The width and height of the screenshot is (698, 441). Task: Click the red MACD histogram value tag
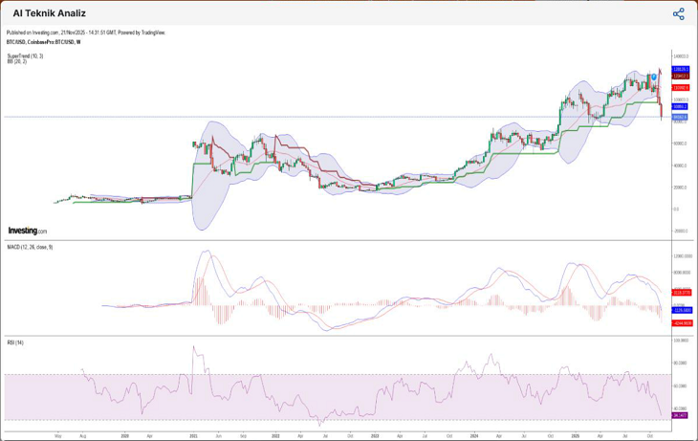point(682,322)
